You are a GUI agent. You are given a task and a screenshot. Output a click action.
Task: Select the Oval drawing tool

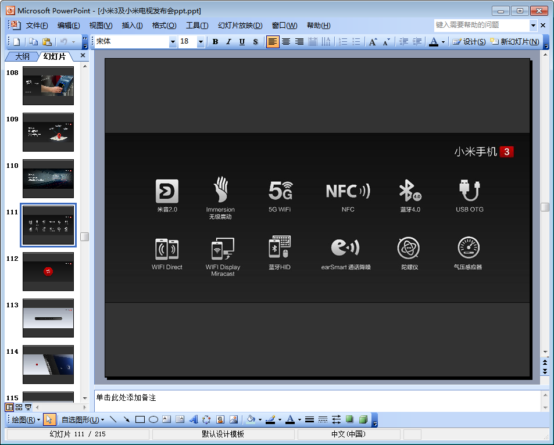153,419
